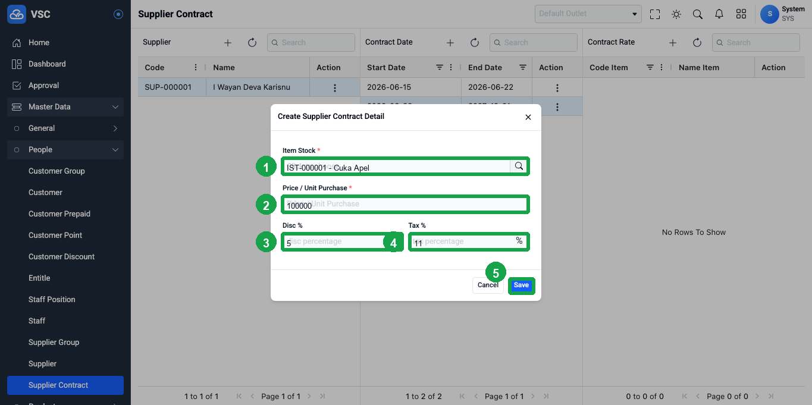Image resolution: width=812 pixels, height=405 pixels.
Task: Refresh the Contract Date panel
Action: click(474, 43)
